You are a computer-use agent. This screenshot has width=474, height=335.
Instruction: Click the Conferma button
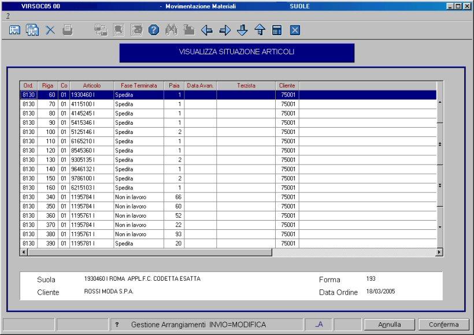[444, 325]
